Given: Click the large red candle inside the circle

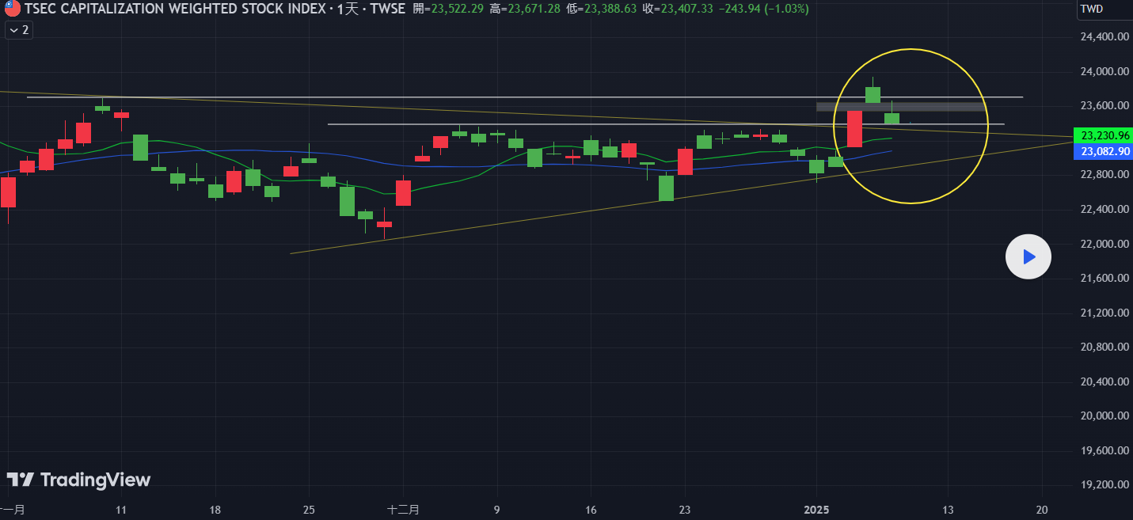Looking at the screenshot, I should [854, 128].
